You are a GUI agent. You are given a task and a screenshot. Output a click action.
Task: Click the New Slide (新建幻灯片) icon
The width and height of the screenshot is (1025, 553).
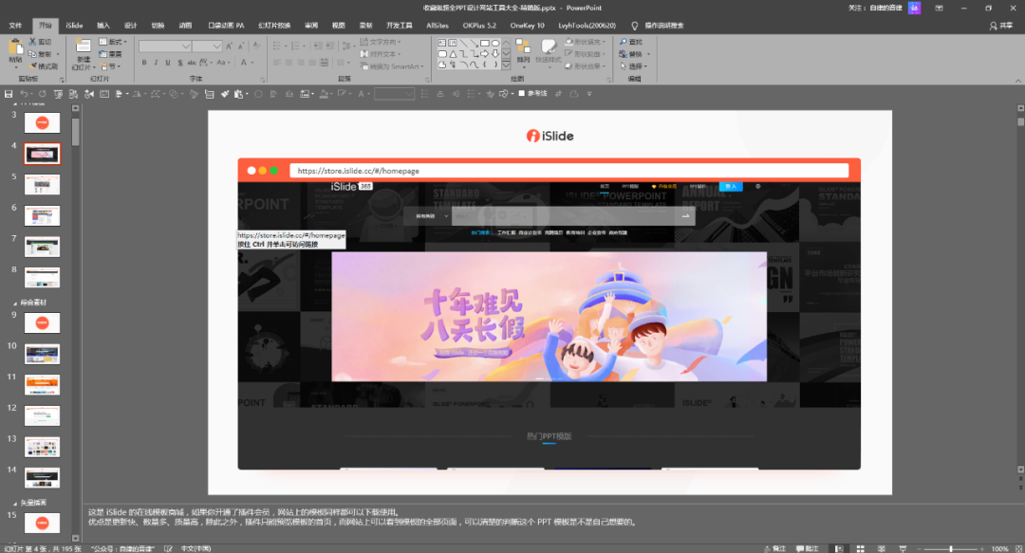(83, 47)
